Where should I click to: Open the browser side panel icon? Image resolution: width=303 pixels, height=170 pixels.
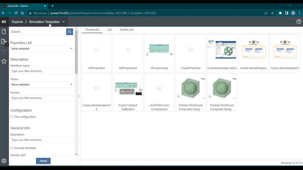pos(287,13)
